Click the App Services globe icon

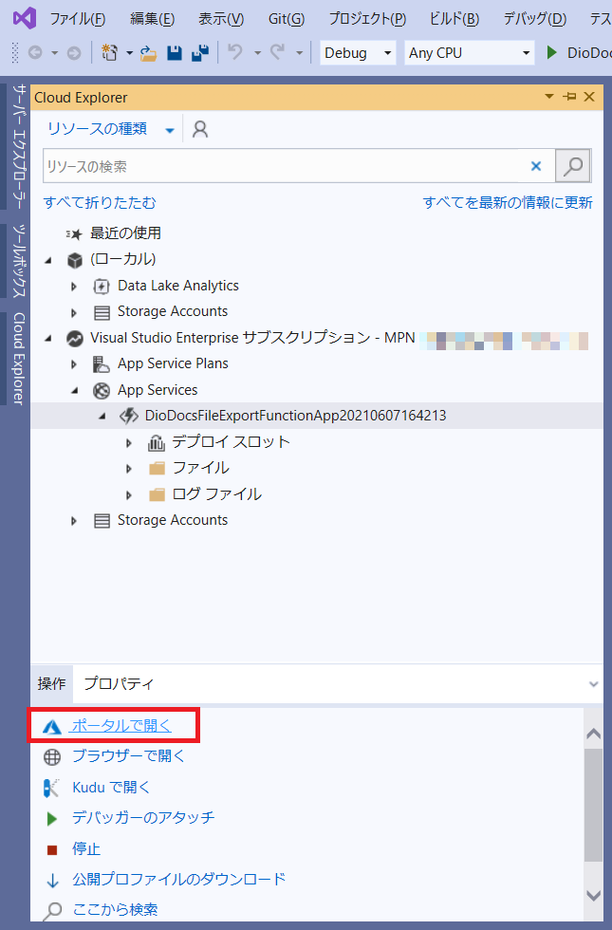(102, 390)
